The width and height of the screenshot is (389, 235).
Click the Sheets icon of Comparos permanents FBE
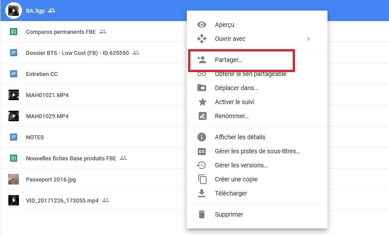[14, 32]
